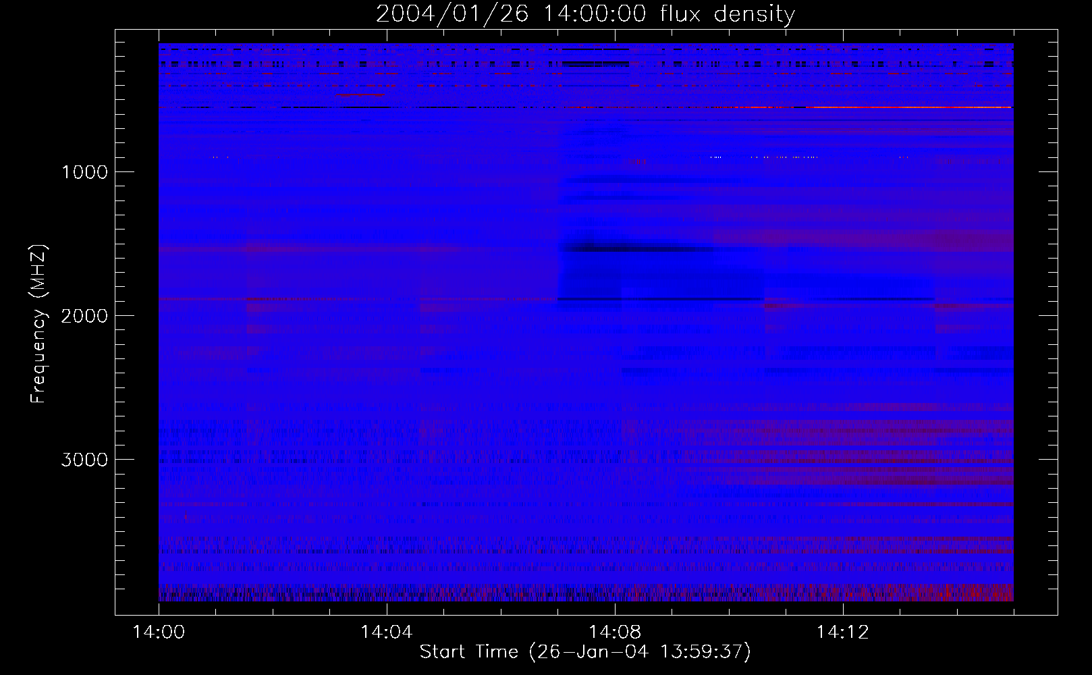The height and width of the screenshot is (675, 1092).
Task: Click the '1000' frequency tick label
Action: 84,172
